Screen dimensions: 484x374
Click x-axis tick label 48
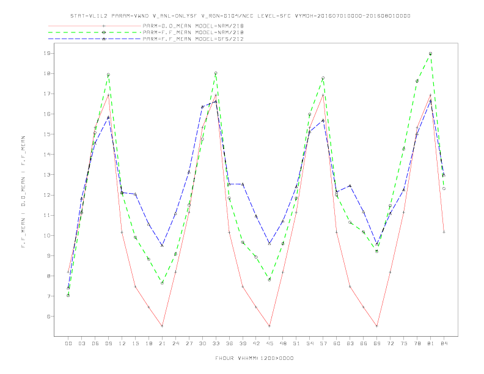[283, 343]
